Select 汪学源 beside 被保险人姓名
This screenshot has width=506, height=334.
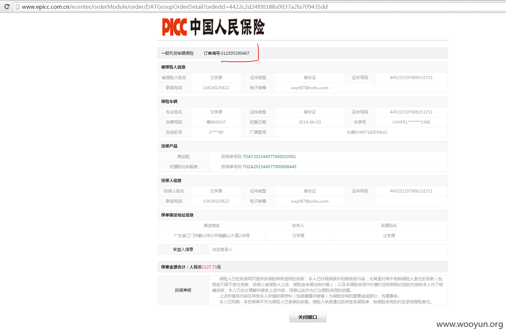click(216, 78)
